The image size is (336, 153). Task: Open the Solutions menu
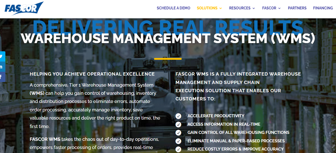coord(209,8)
